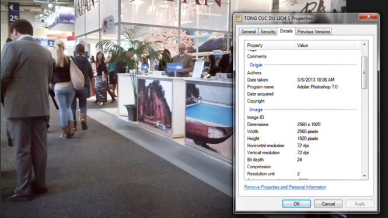This screenshot has height=218, width=388.
Task: Click the Bit depth value 24
Action: [299, 160]
